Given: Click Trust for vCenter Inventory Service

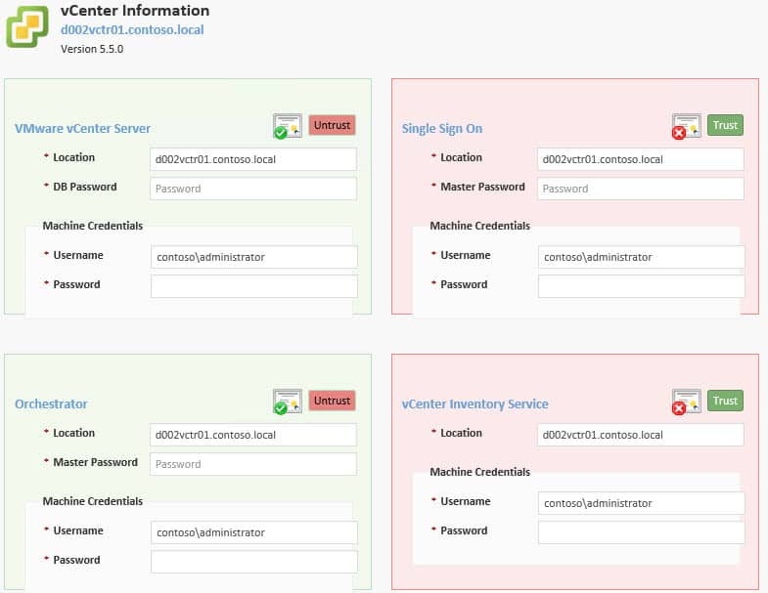Looking at the screenshot, I should click(725, 401).
